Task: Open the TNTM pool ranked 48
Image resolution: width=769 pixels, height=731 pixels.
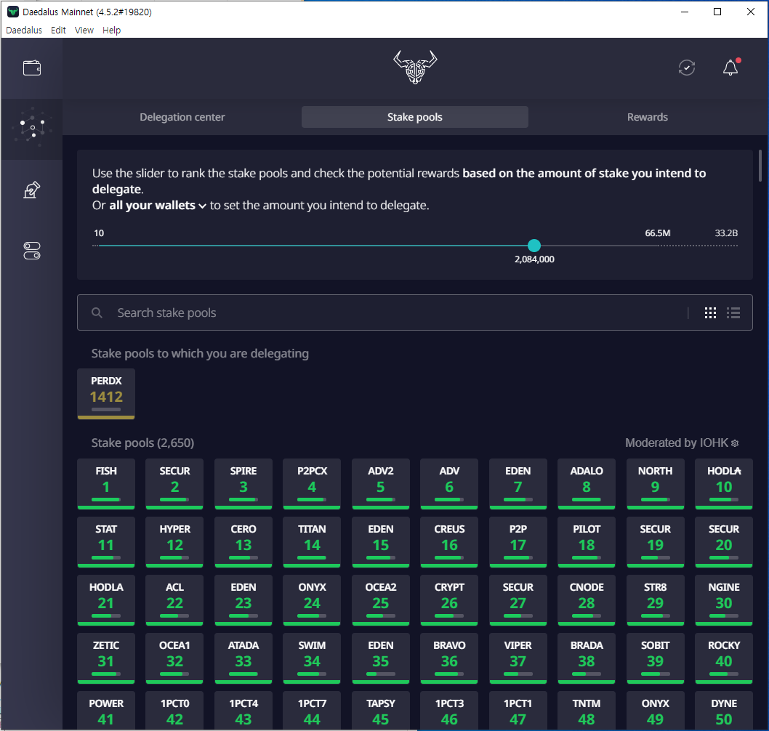Action: tap(587, 711)
